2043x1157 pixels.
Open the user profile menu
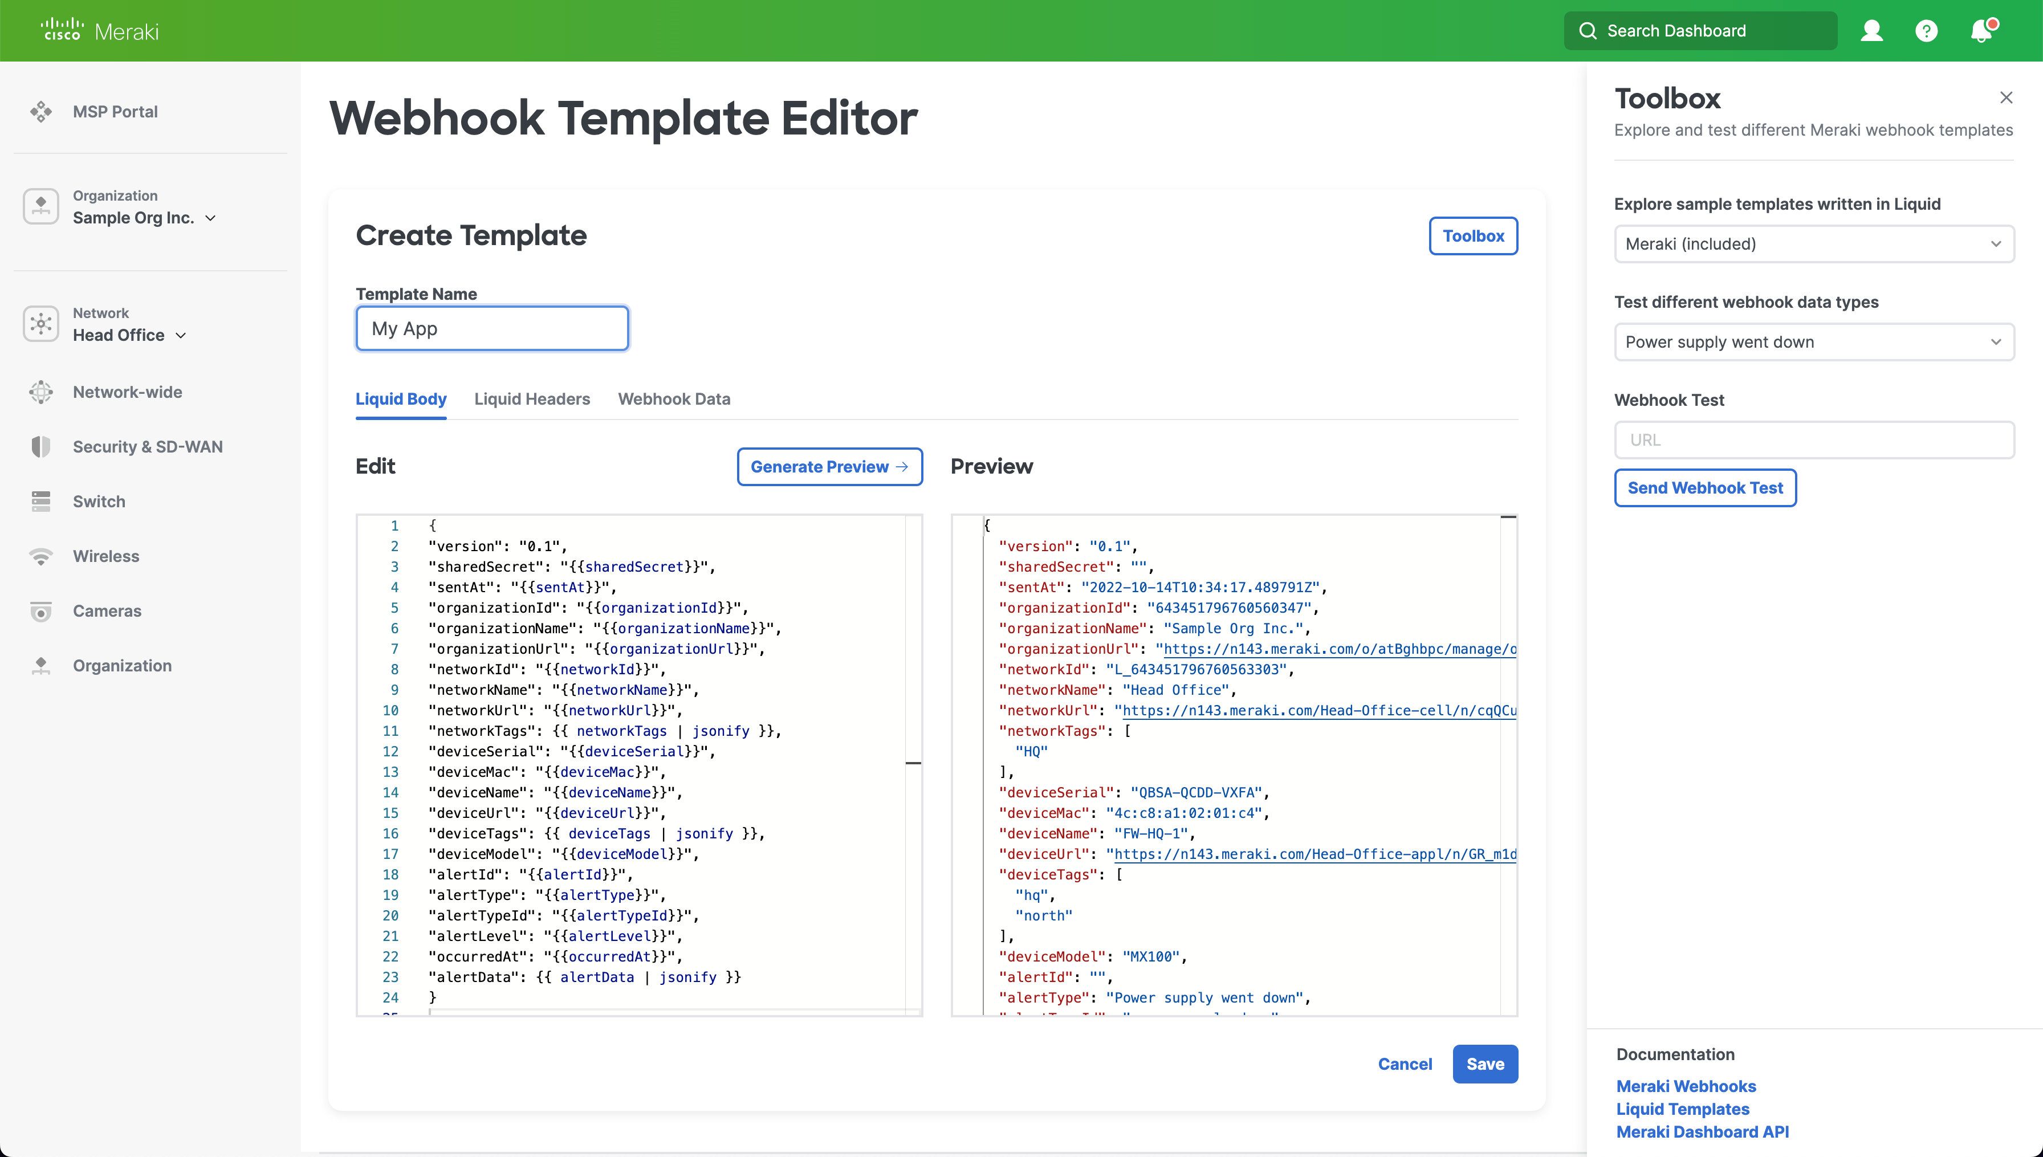[1871, 30]
